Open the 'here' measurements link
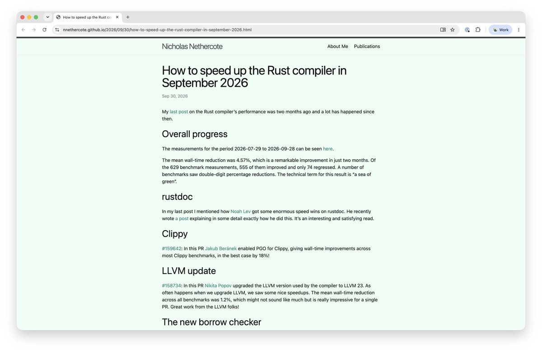This screenshot has width=542, height=352. [328, 149]
